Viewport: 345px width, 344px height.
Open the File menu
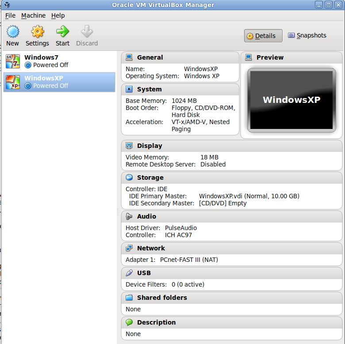click(10, 15)
